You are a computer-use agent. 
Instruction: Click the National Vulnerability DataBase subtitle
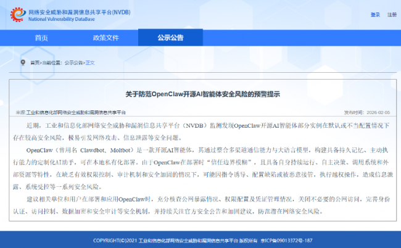pyautogui.click(x=61, y=19)
